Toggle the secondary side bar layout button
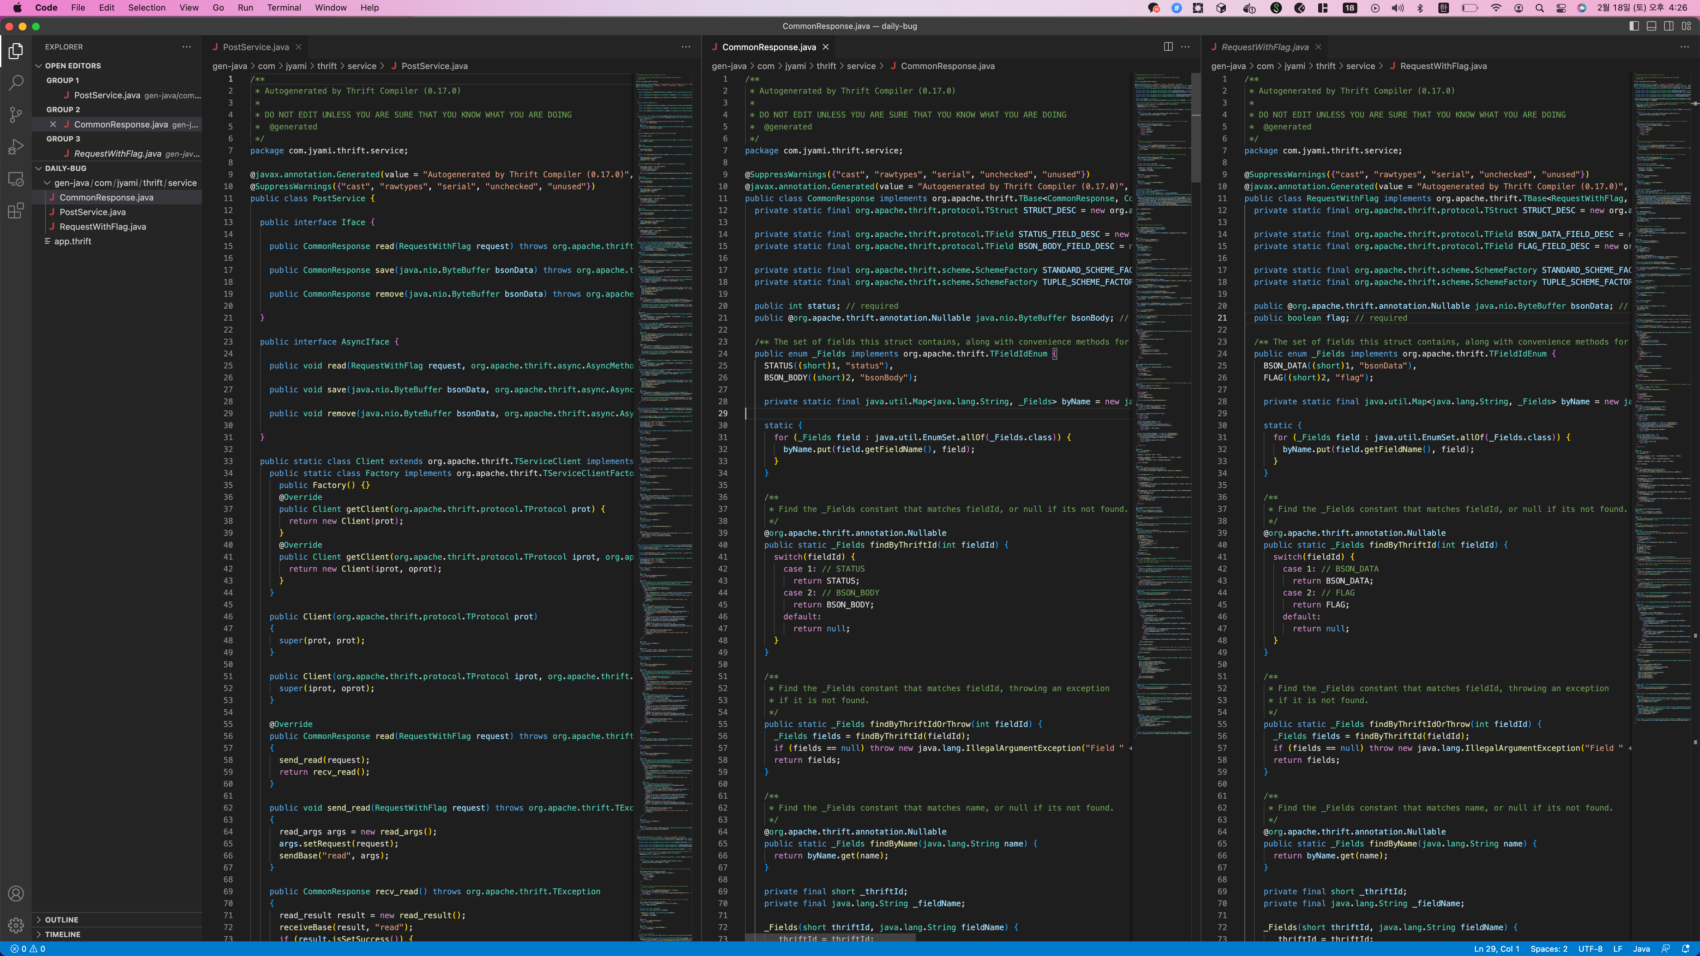 click(x=1669, y=27)
